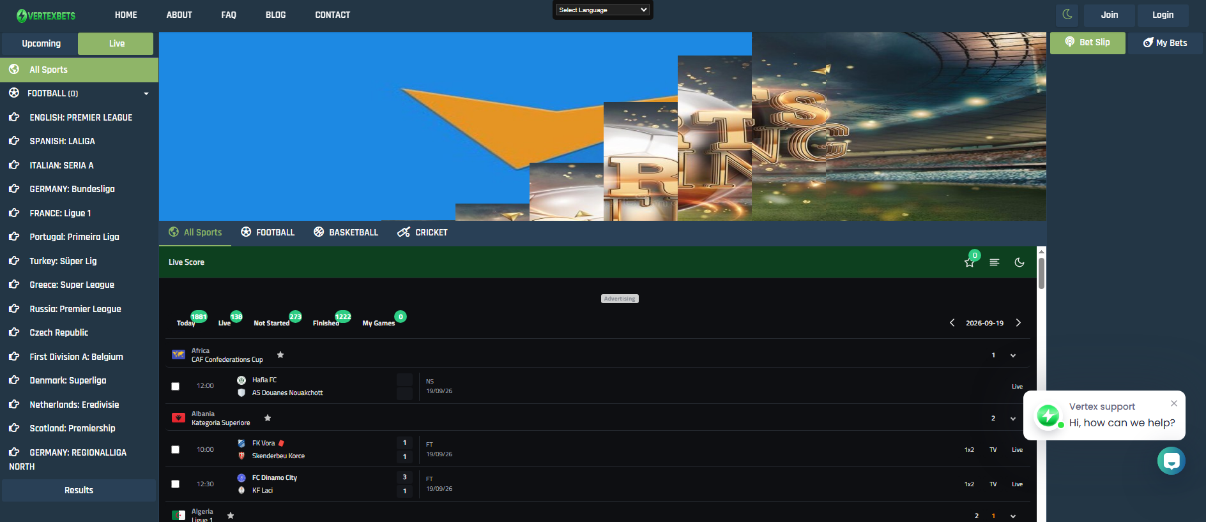Click the Live Score vertical scrollbar

(1041, 273)
